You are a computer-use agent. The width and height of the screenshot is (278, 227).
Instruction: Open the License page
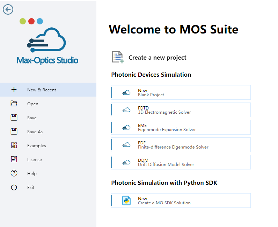click(x=48, y=159)
